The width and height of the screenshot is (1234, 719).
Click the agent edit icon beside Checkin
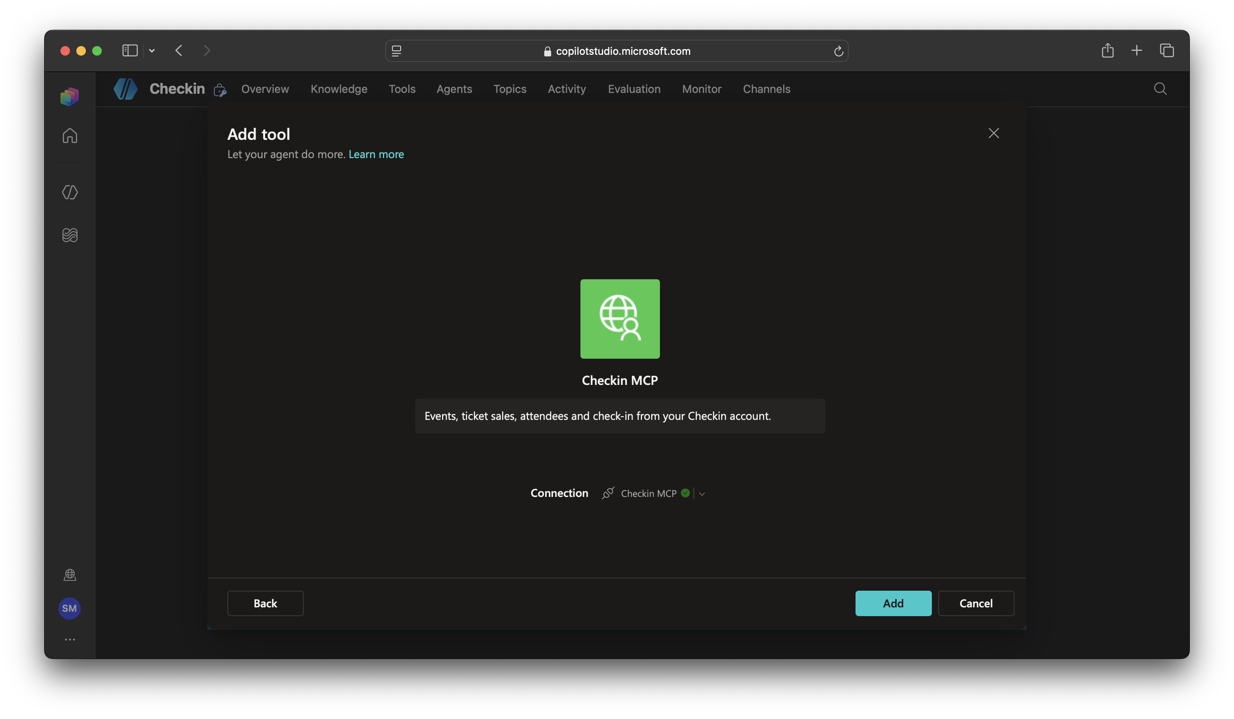click(x=220, y=90)
